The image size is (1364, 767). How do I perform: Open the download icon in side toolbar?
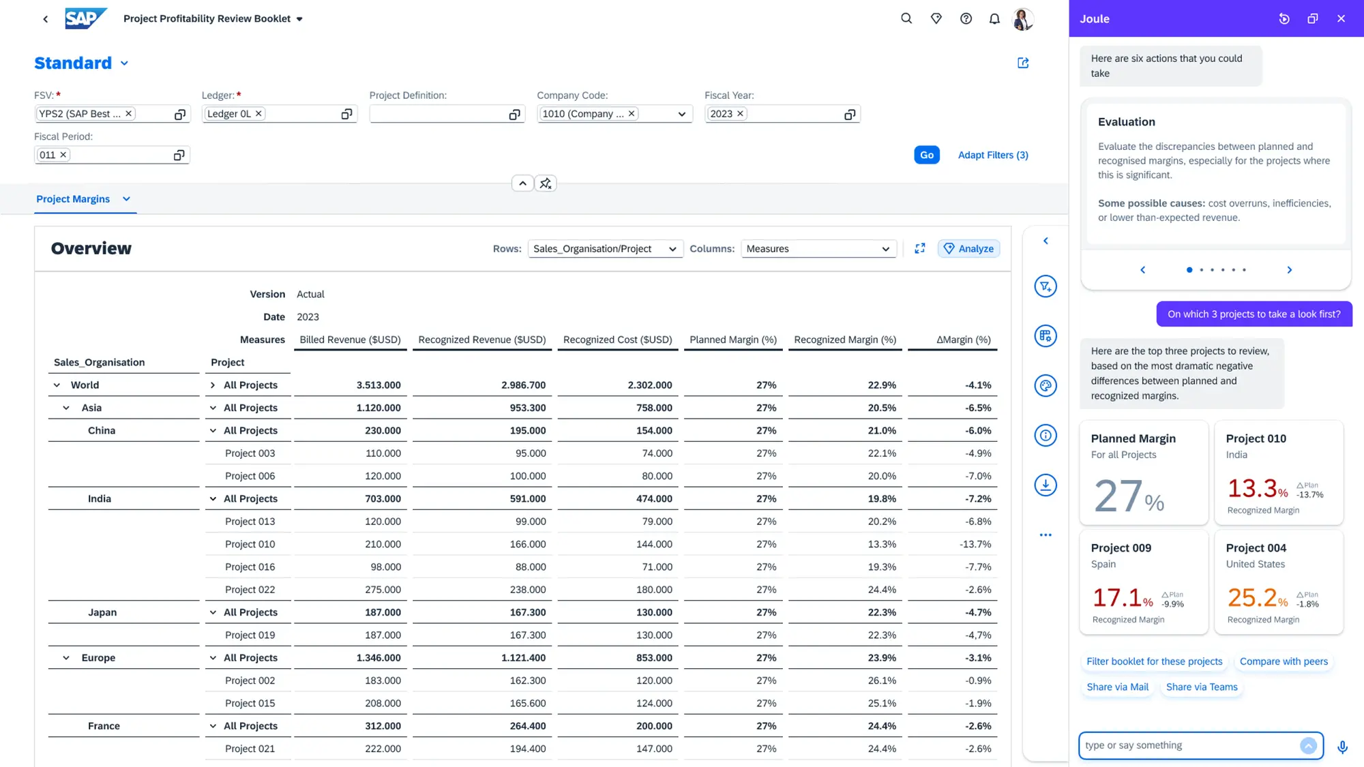pos(1045,485)
